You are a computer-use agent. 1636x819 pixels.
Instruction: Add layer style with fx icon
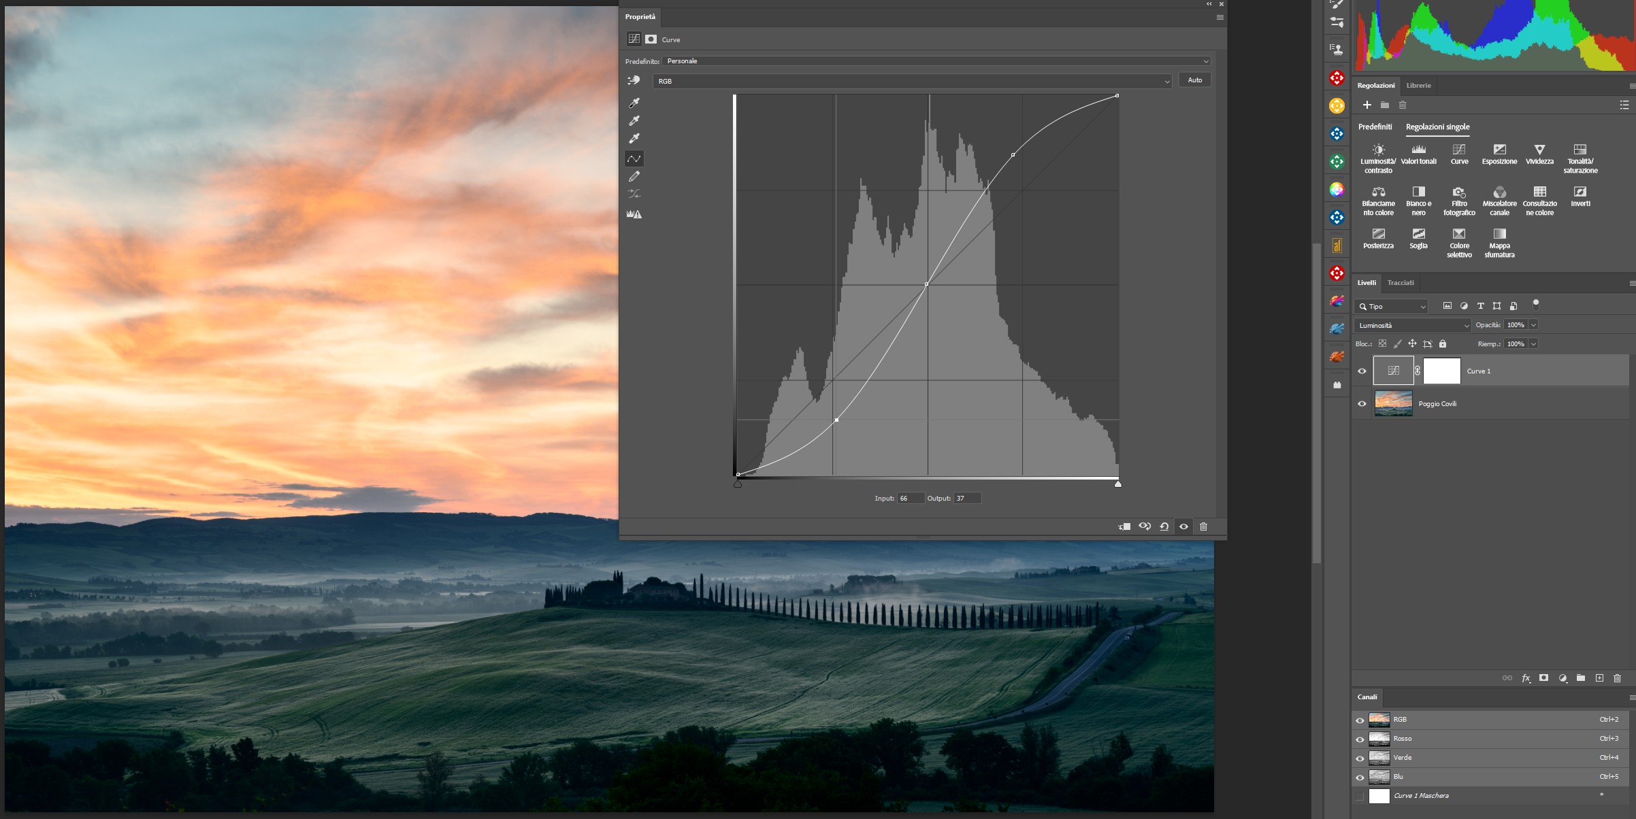1526,678
